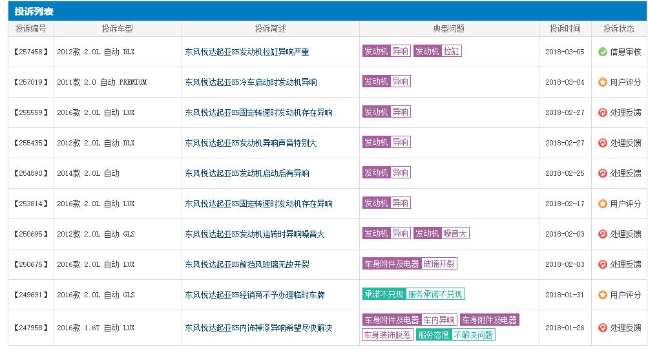
Task: Click 发动机 异响 tag in row 254890
Action: [386, 173]
